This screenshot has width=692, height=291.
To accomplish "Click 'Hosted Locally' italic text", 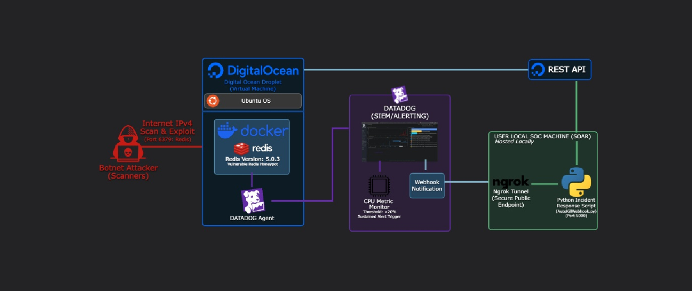I will click(514, 142).
